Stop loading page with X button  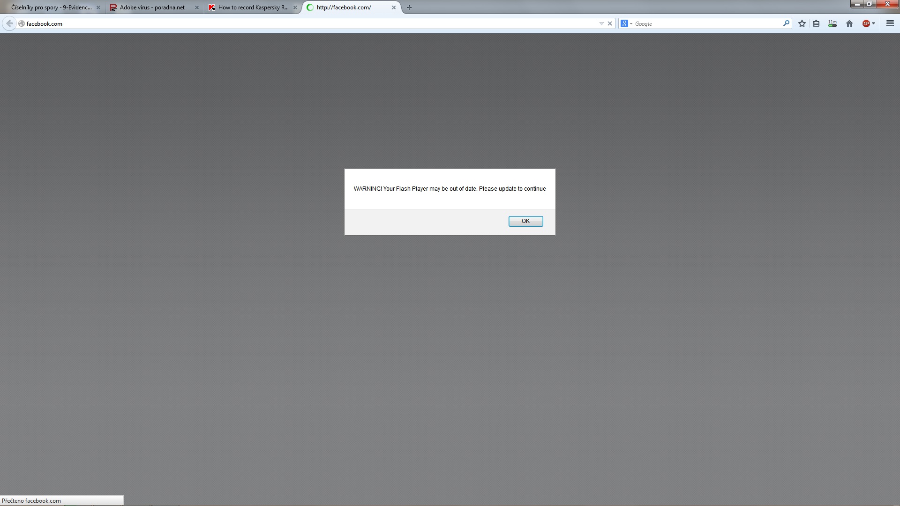610,23
